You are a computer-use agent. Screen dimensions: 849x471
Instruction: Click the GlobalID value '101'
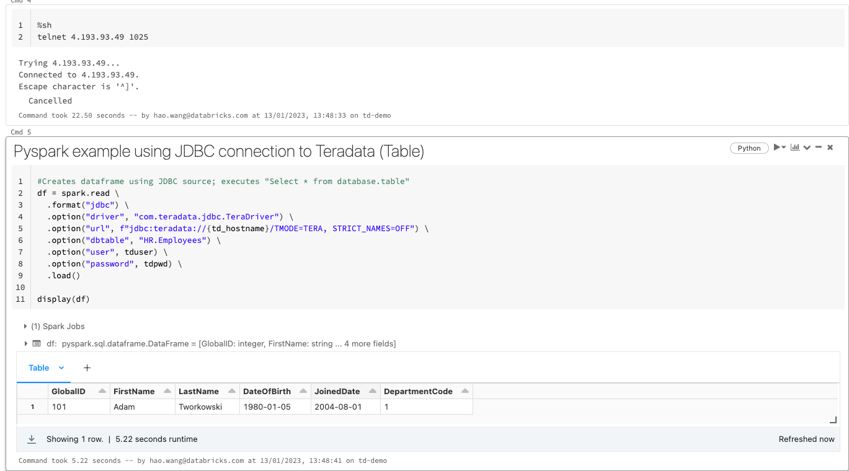(79, 407)
